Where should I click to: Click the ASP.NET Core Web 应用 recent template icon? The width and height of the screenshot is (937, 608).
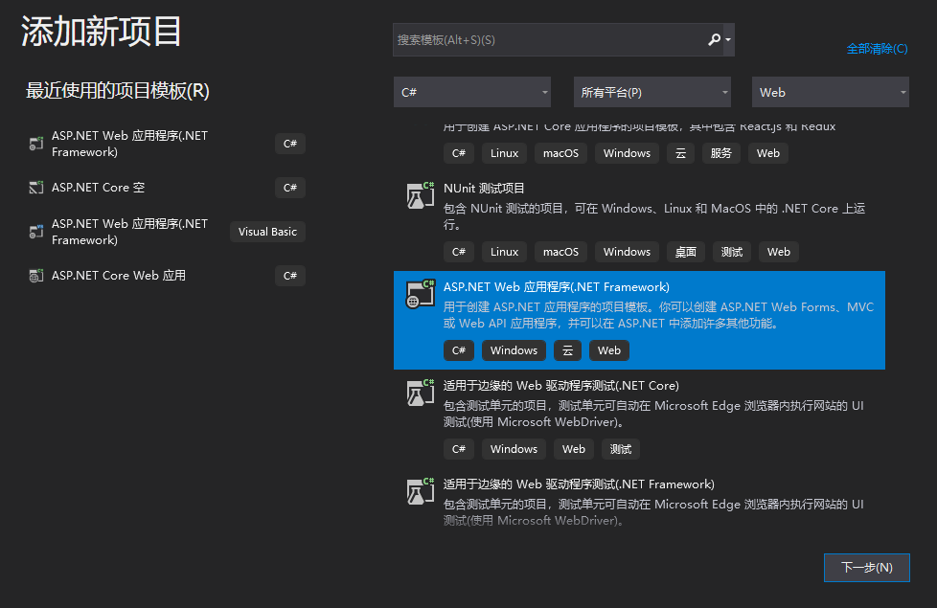click(35, 276)
